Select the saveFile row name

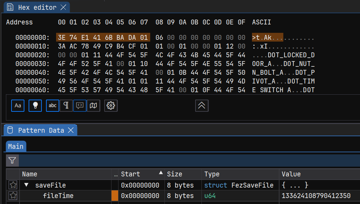pos(51,185)
